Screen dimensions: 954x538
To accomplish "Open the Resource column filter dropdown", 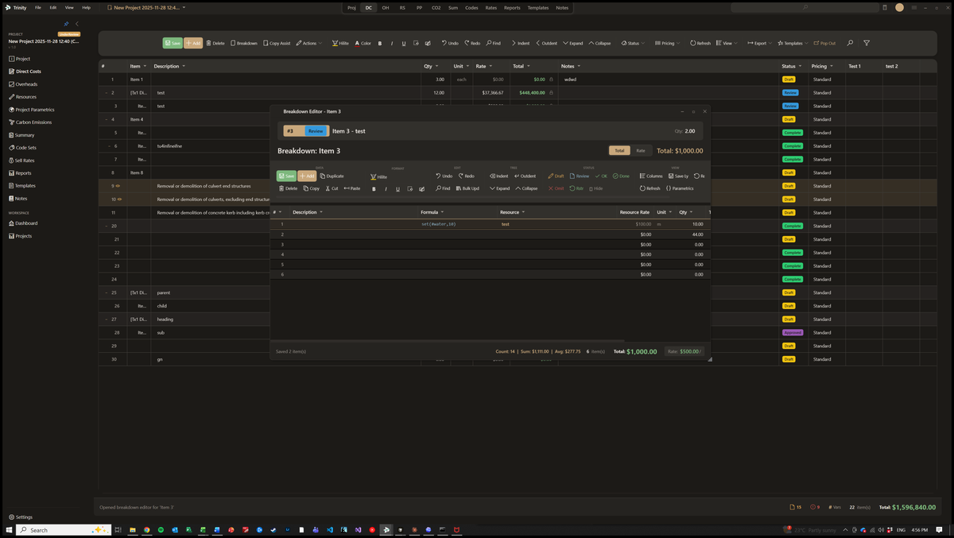I will tap(523, 212).
